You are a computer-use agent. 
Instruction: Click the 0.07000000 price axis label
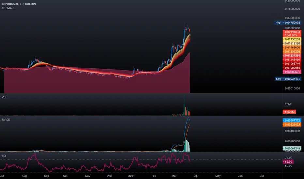coord(292,18)
